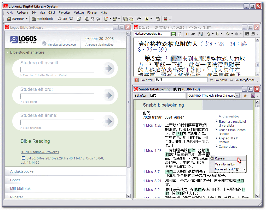Image resolution: width=266 pixels, height=210 pixels.
Task: Open the dropdown arrow next to new note icon
Action: [x=110, y=19]
